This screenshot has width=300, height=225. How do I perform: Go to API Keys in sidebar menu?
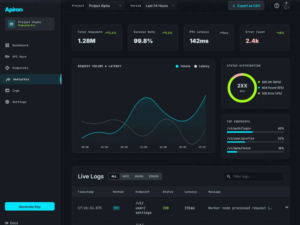coord(30,56)
